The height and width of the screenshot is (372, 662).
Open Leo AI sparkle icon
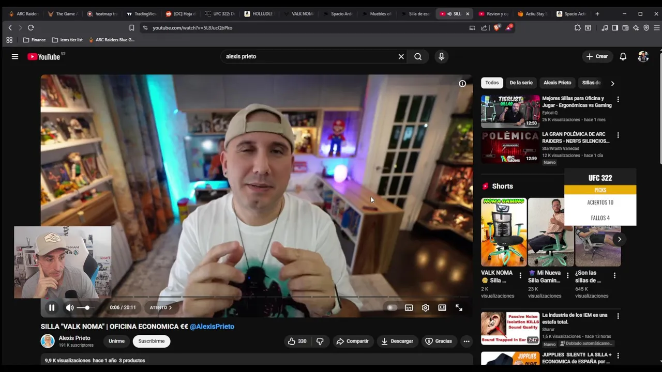coord(636,28)
